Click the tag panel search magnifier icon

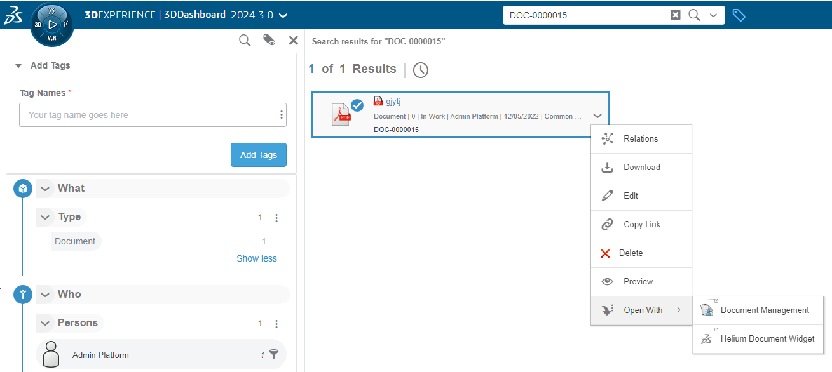245,41
